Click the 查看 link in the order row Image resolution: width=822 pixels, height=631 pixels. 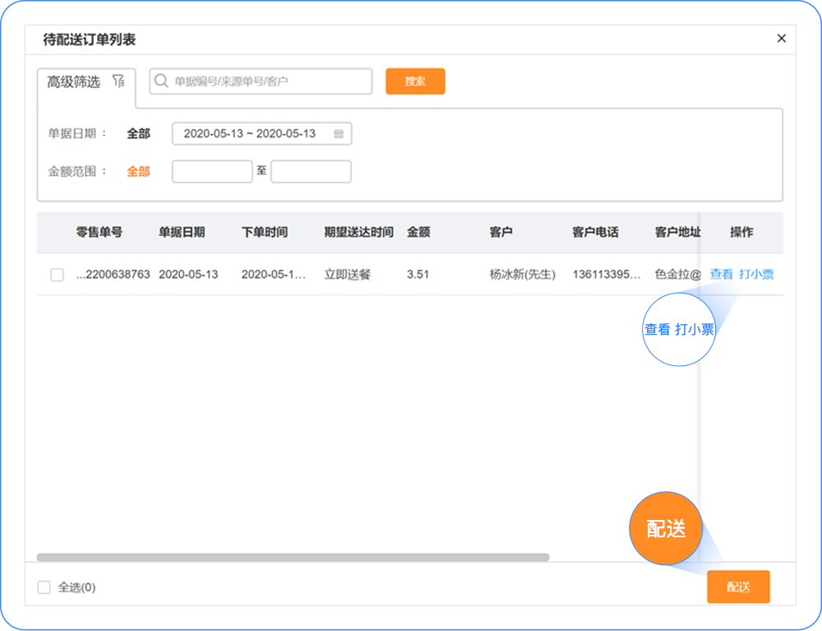pyautogui.click(x=722, y=274)
